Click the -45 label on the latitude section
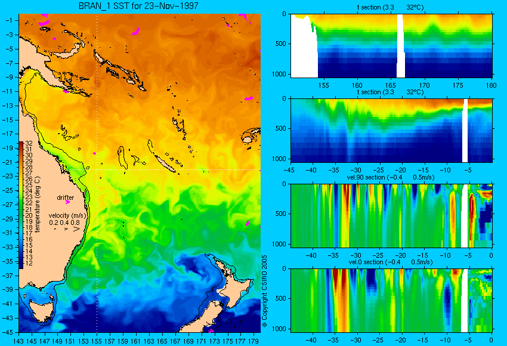Image resolution: width=507 pixels, height=346 pixels. tap(289, 170)
